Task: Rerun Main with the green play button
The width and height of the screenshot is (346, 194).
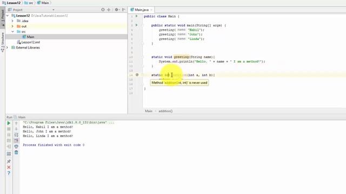Action: (9, 123)
